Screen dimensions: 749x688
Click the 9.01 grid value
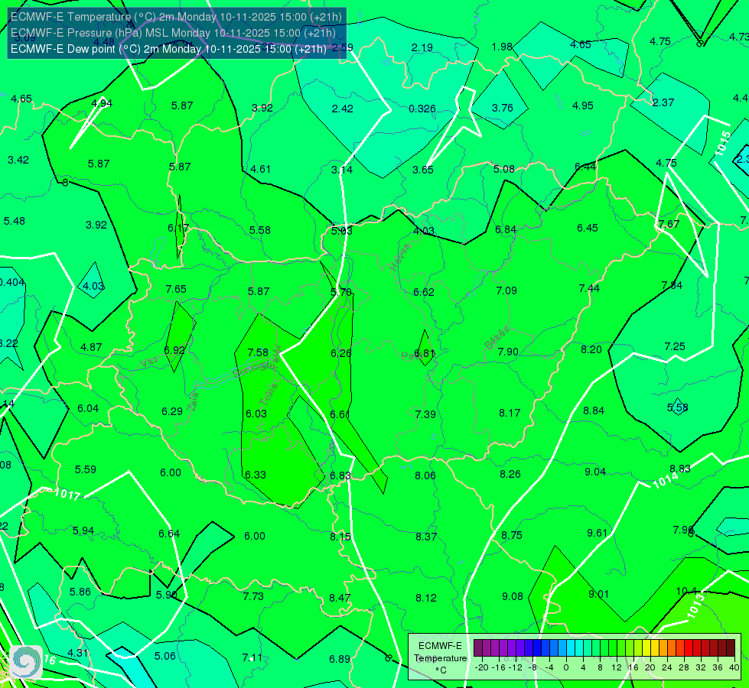598,594
